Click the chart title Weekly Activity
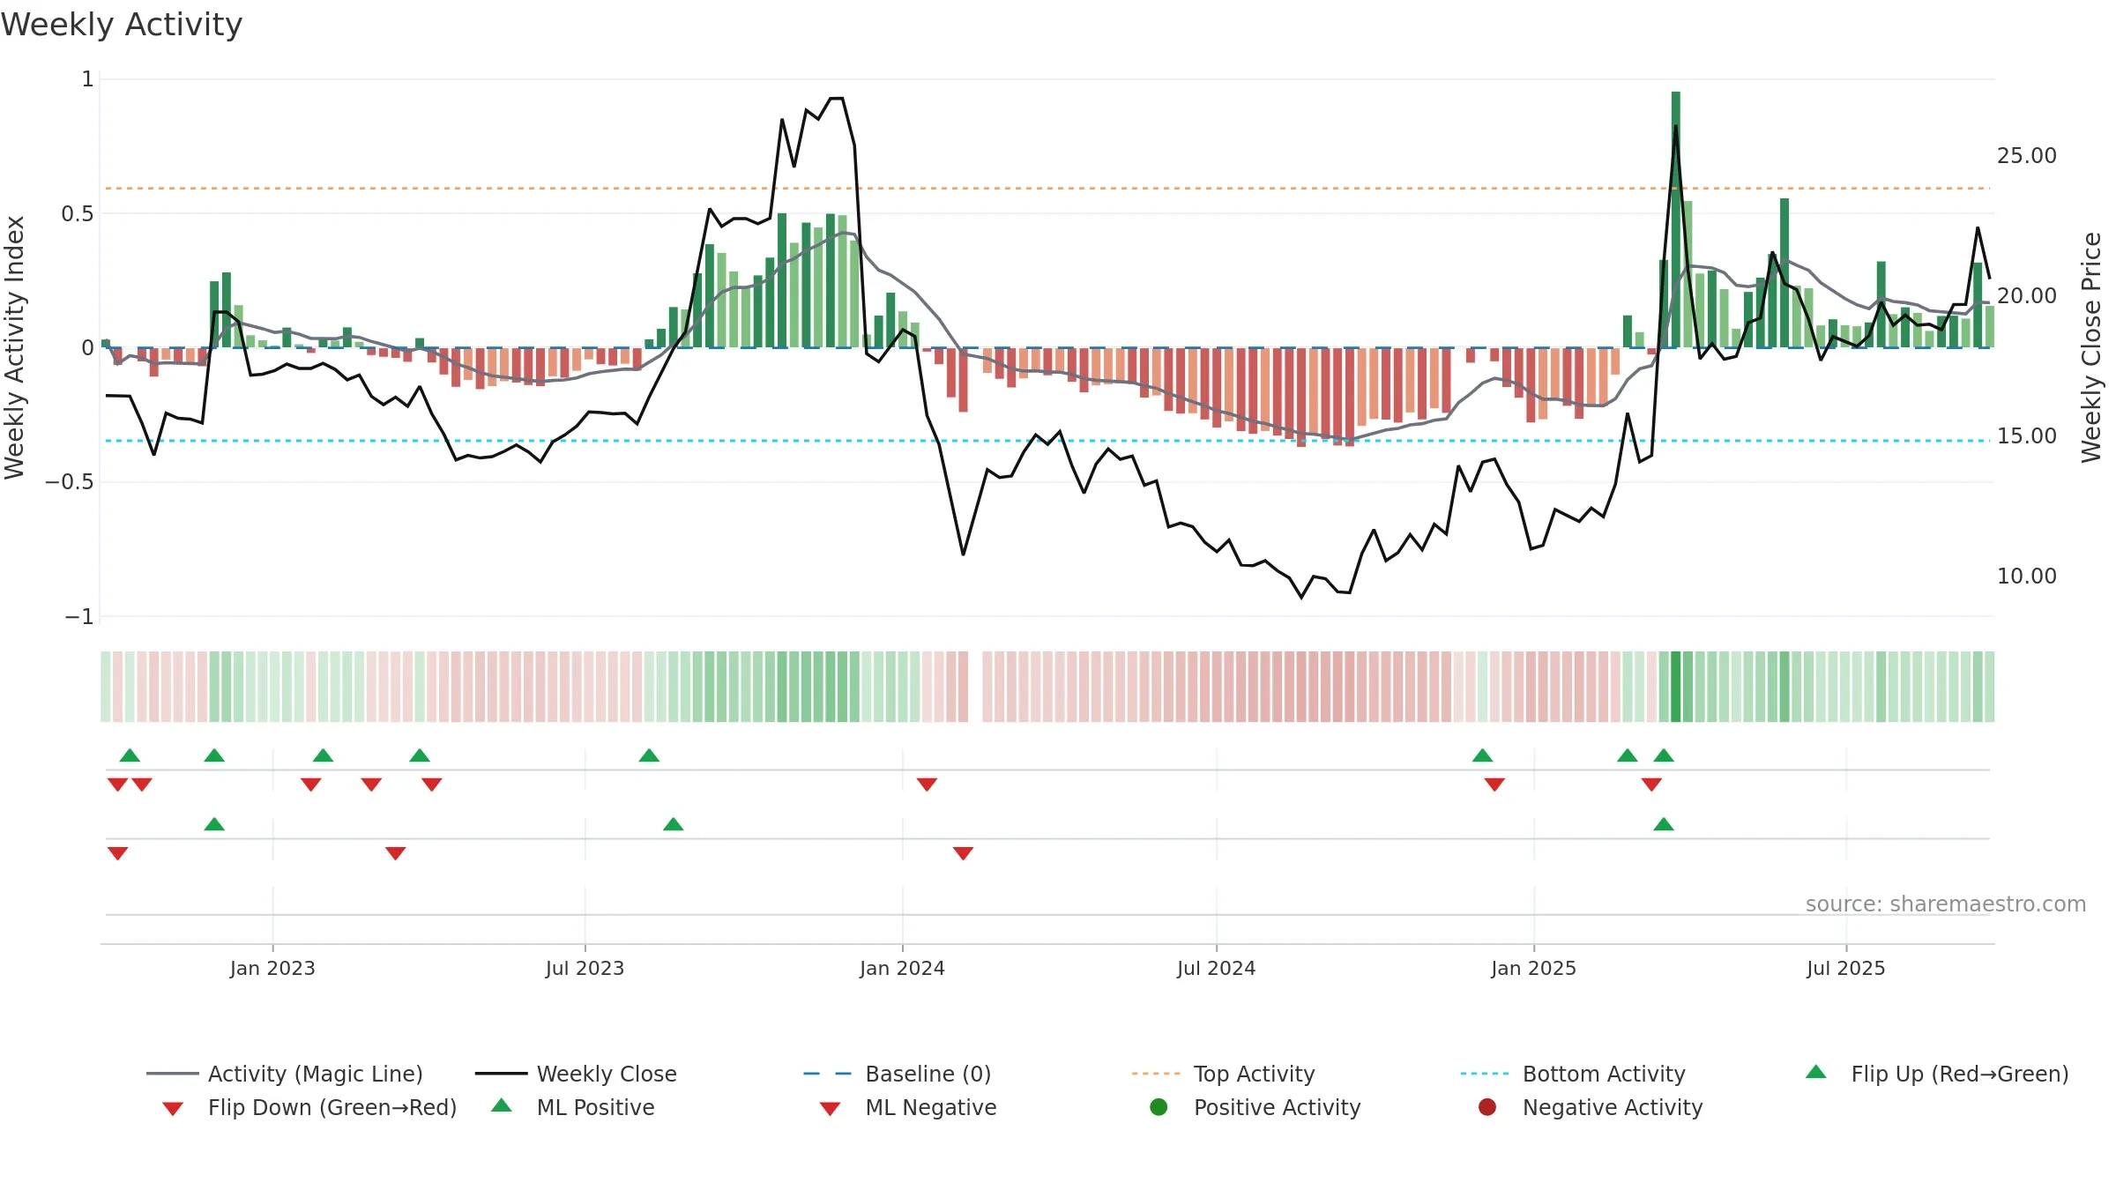This screenshot has width=2116, height=1190. point(122,25)
